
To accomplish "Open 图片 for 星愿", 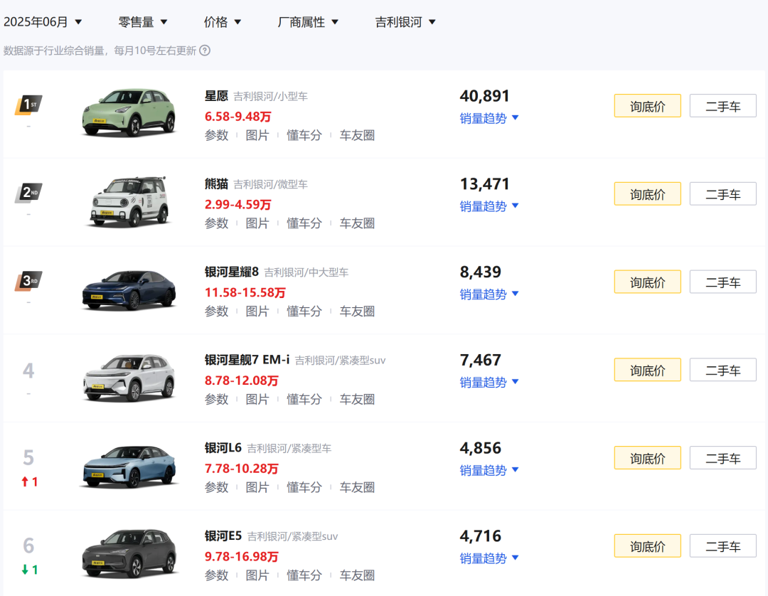I will click(257, 135).
